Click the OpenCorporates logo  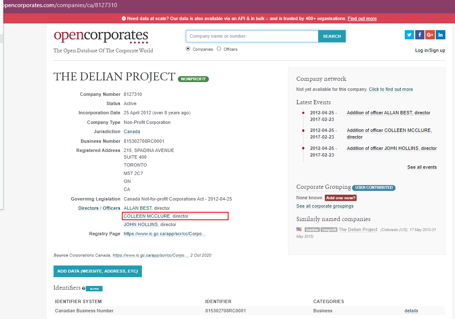[101, 36]
